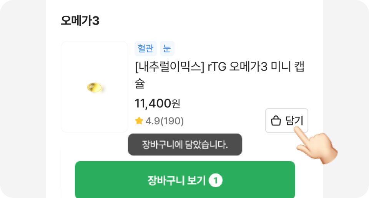The height and width of the screenshot is (198, 369).
Task: Dismiss the 장바구니에 담았습니다 toast message
Action: tap(185, 145)
